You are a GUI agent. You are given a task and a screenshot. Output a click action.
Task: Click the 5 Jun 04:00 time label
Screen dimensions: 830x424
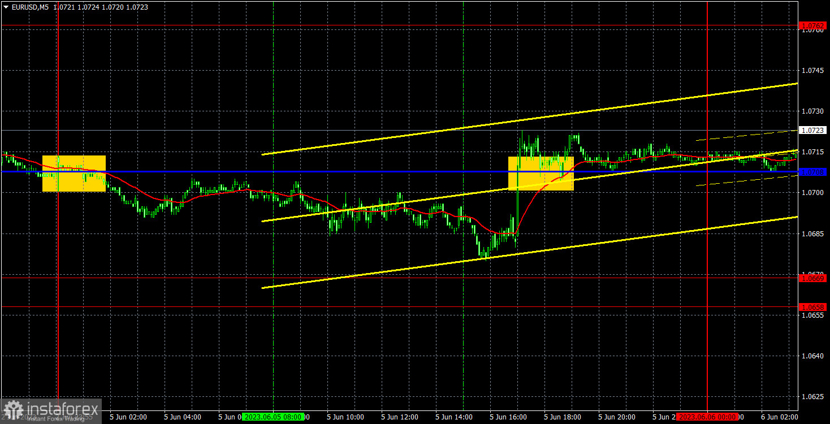click(x=182, y=417)
